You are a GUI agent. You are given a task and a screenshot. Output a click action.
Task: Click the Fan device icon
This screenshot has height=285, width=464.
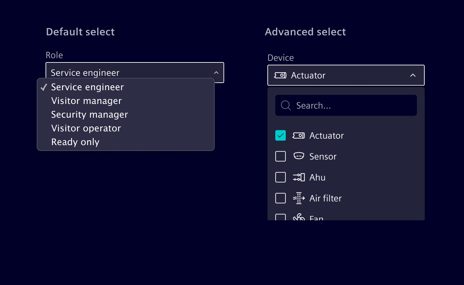299,217
